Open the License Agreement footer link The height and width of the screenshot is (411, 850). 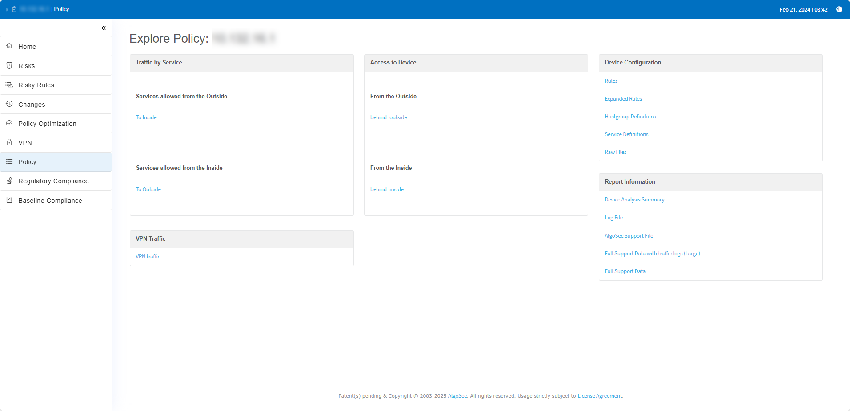[x=600, y=396]
